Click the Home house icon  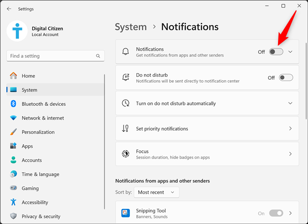tap(13, 76)
